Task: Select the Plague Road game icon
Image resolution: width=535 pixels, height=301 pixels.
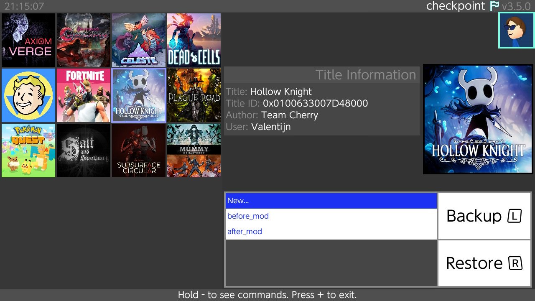Action: click(x=194, y=95)
